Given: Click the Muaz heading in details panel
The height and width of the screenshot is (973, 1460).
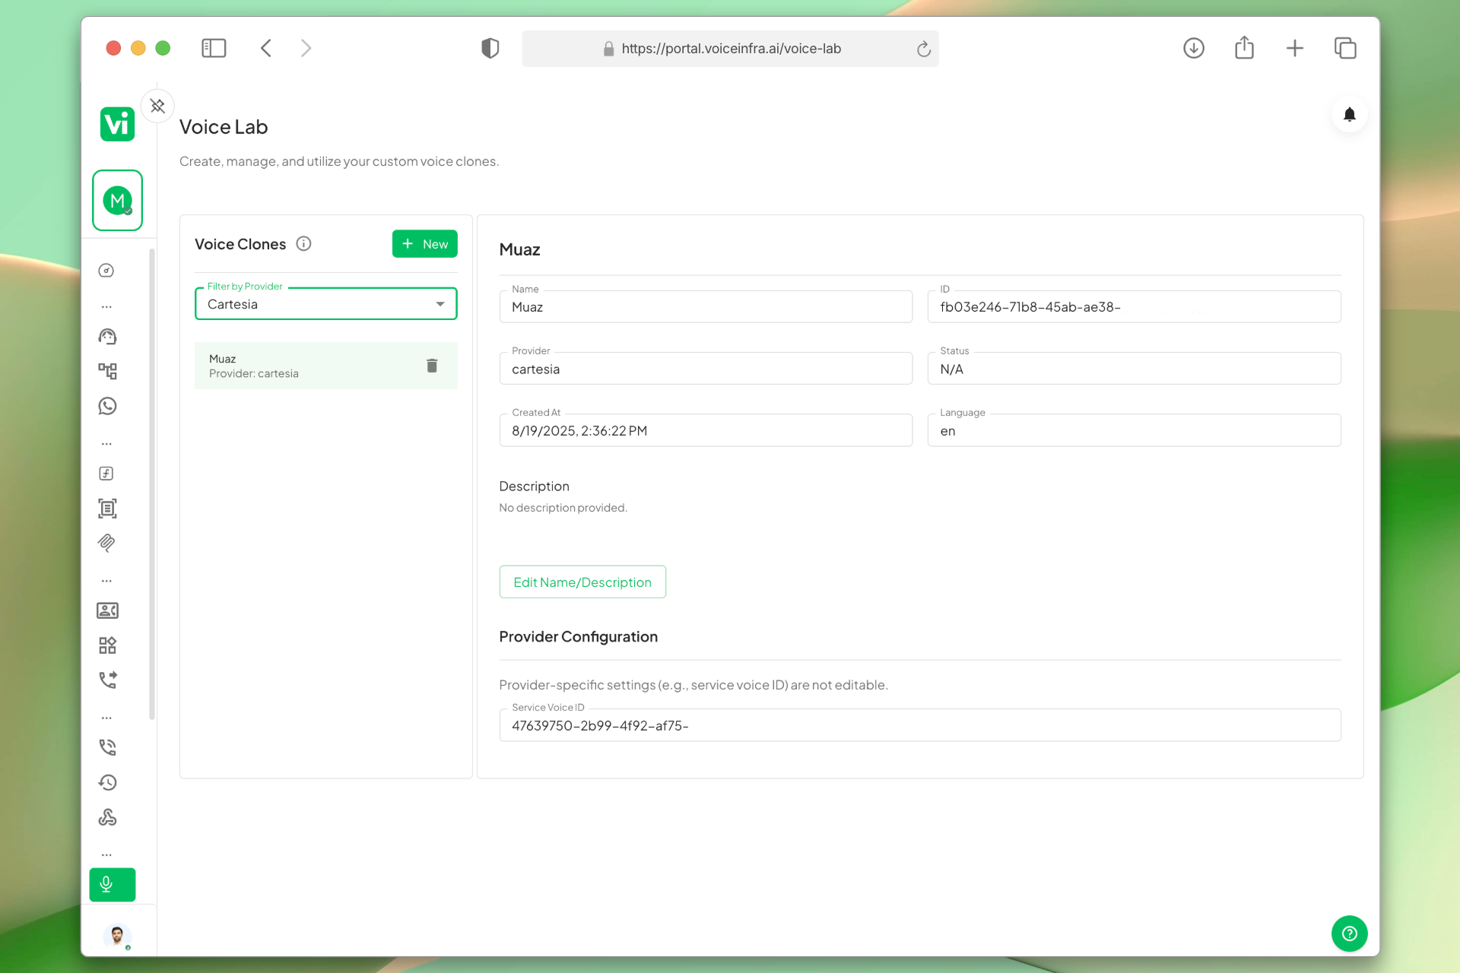Looking at the screenshot, I should coord(519,249).
